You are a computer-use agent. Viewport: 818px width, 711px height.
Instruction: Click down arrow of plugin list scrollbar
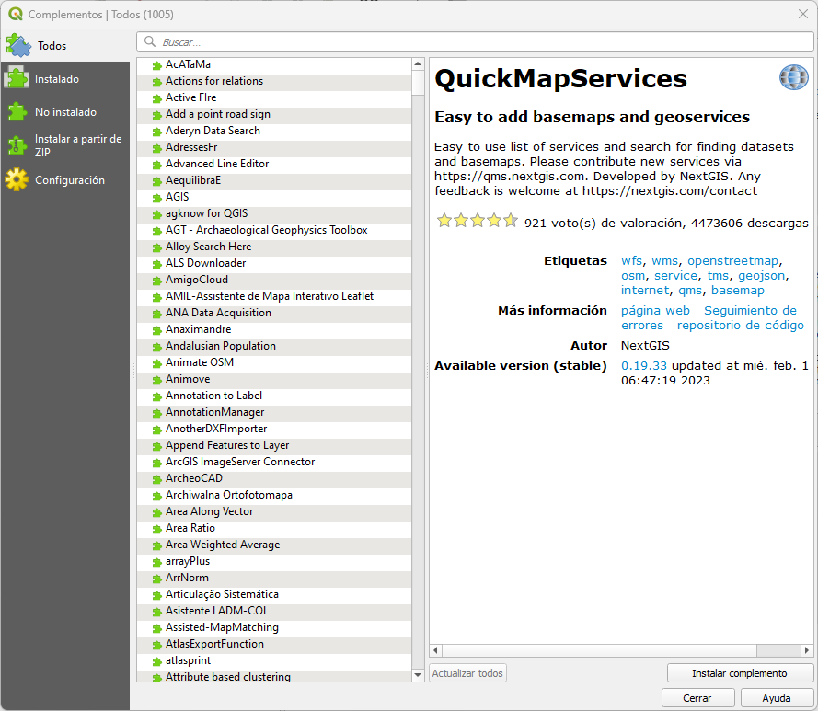tap(418, 675)
